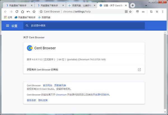Screen dimensions: 168x115
Task: Open the Chromium link
Action: coord(61,95)
